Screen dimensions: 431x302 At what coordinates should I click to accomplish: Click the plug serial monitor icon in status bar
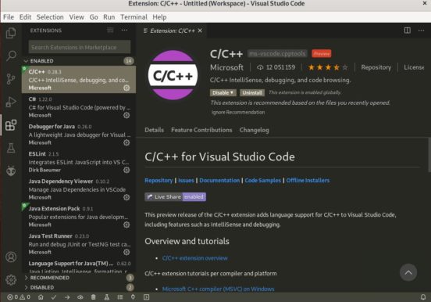pyautogui.click(x=133, y=297)
